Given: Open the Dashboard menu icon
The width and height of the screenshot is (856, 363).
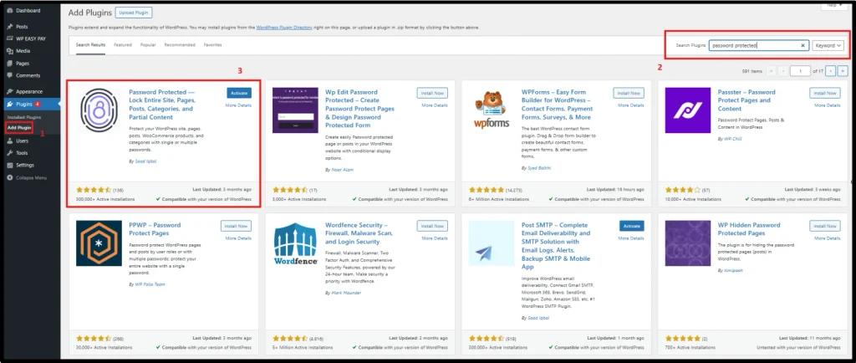Looking at the screenshot, I should (x=10, y=10).
